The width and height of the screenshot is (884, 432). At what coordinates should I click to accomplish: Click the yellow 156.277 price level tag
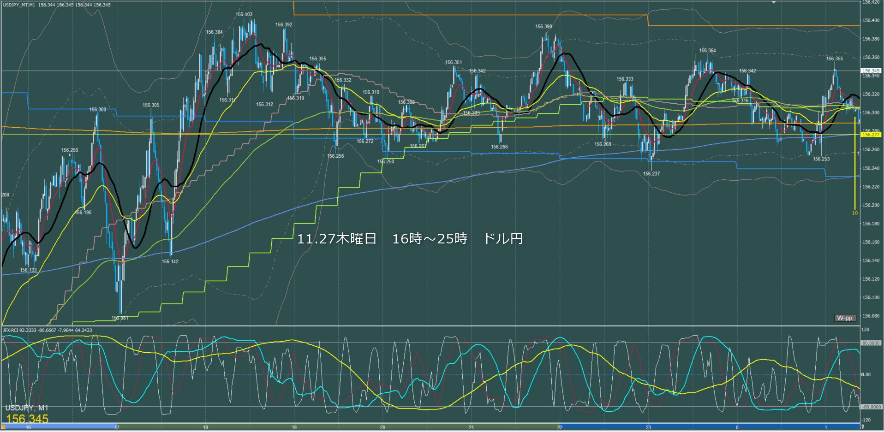pyautogui.click(x=871, y=135)
